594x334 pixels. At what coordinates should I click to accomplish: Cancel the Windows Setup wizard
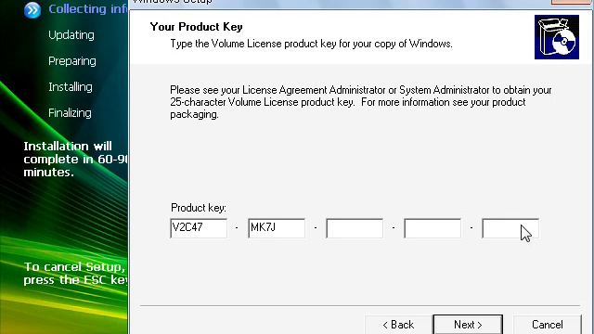(547, 325)
